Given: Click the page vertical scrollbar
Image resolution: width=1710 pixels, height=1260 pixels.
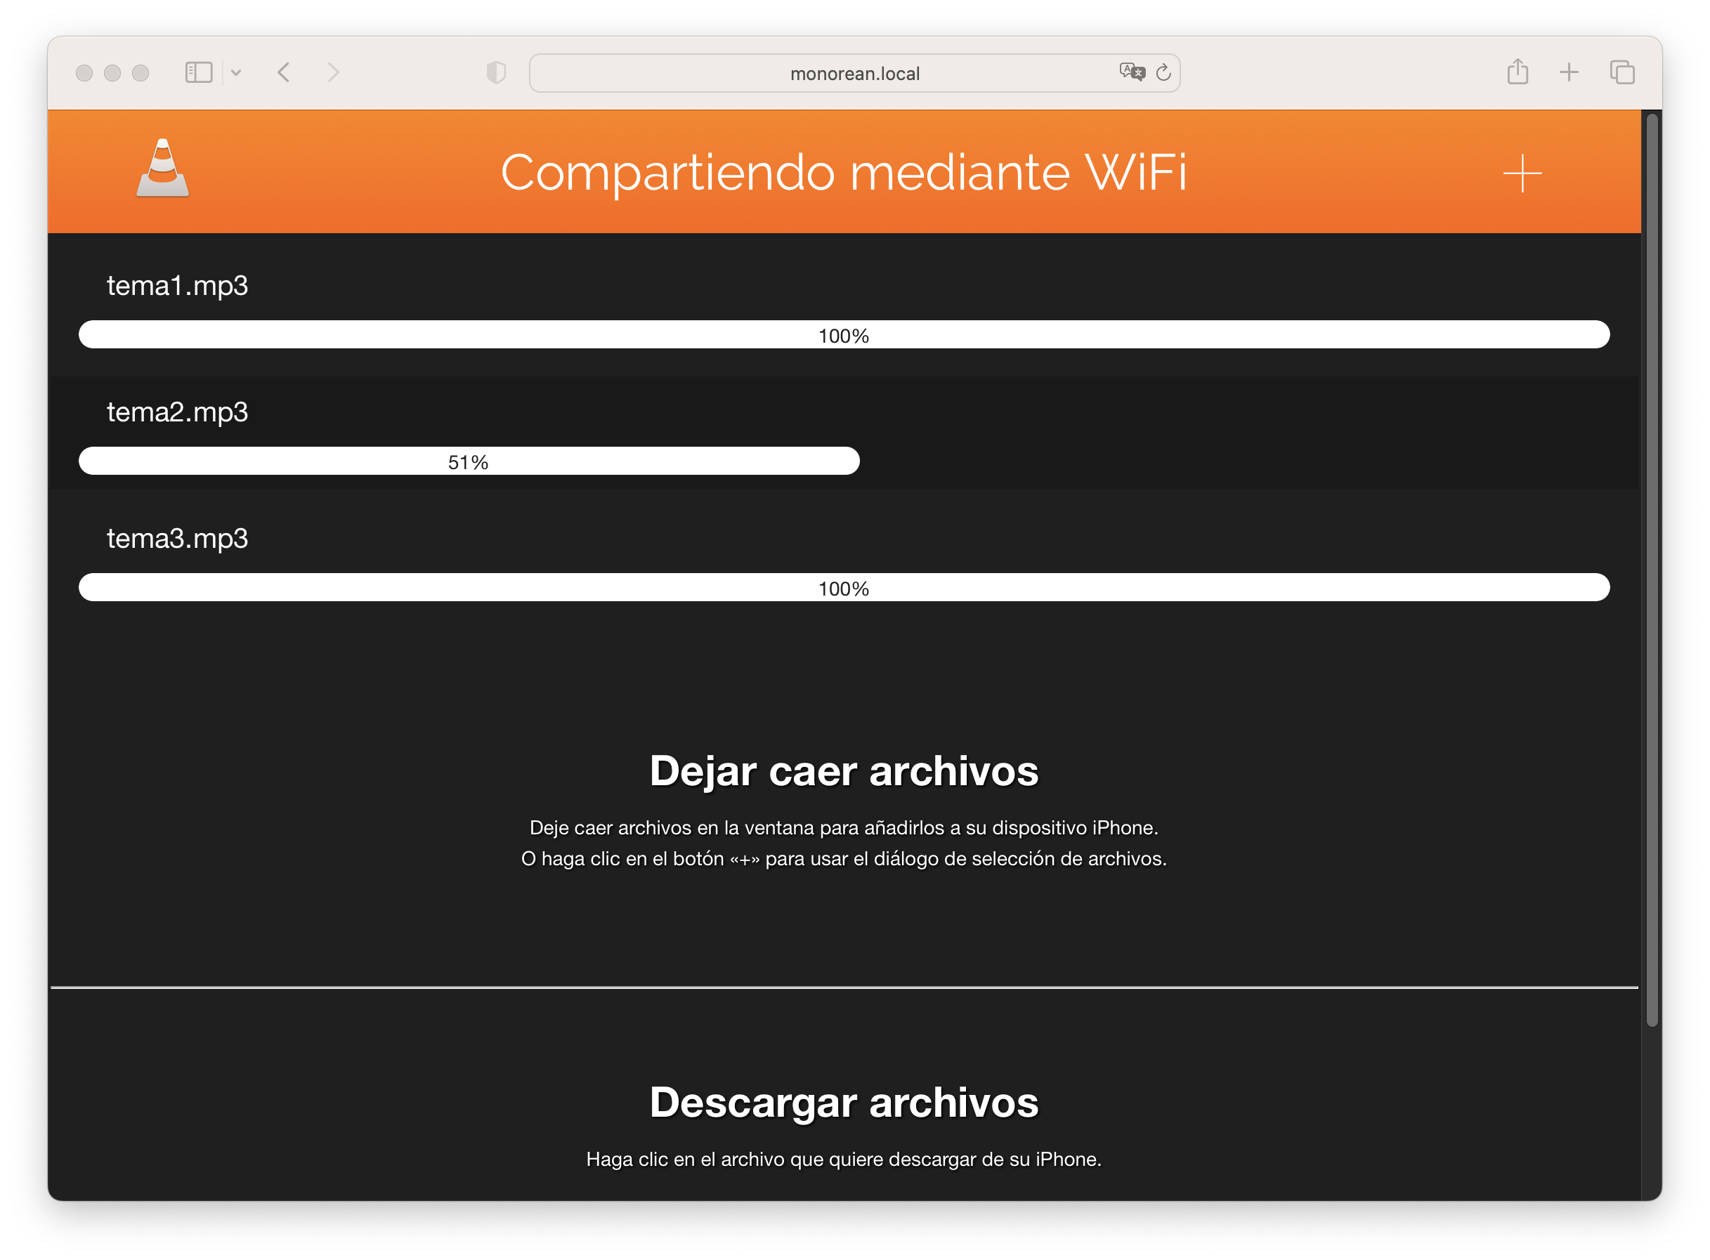Looking at the screenshot, I should coord(1651,570).
